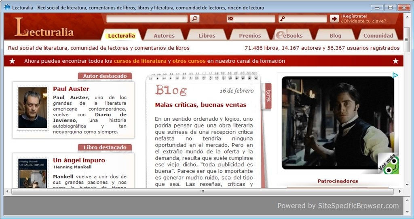Click the Patrocinadores heading

pyautogui.click(x=338, y=181)
